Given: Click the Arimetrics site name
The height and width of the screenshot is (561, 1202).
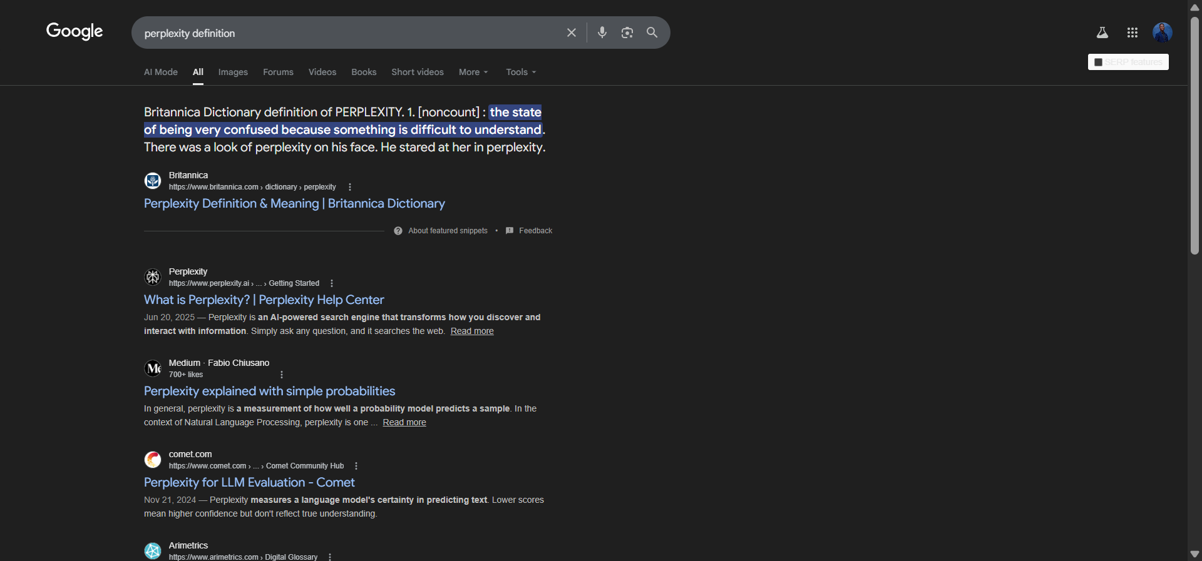Looking at the screenshot, I should click(x=188, y=545).
